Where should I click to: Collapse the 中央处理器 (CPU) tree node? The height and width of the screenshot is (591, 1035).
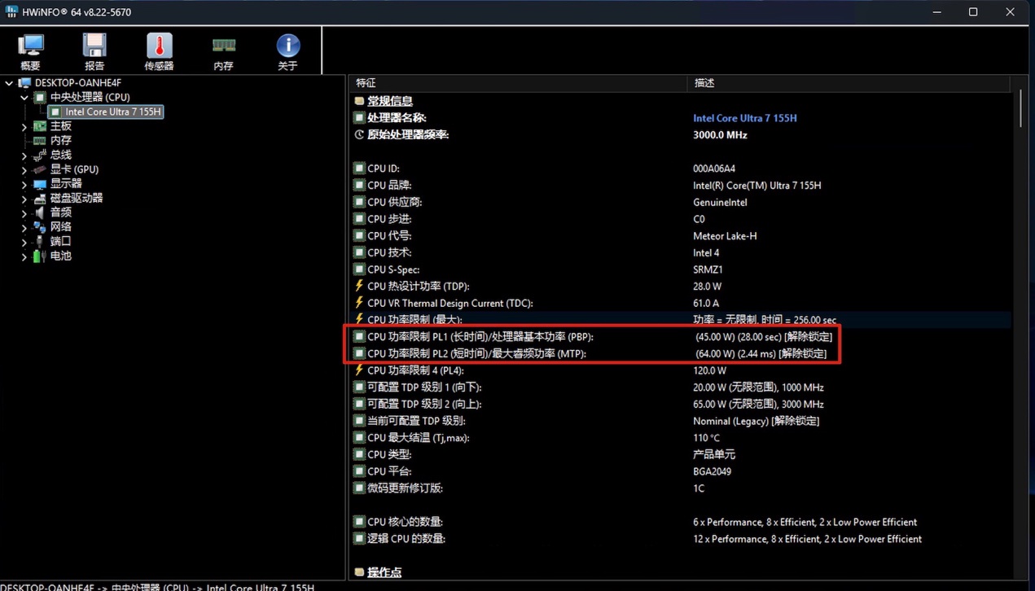coord(24,98)
